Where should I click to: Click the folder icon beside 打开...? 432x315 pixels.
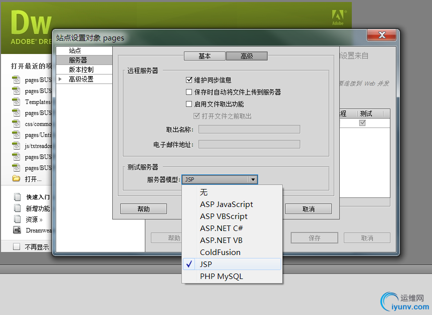coord(16,178)
